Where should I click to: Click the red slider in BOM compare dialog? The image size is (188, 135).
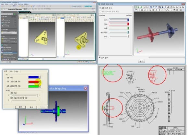(x=119, y=24)
